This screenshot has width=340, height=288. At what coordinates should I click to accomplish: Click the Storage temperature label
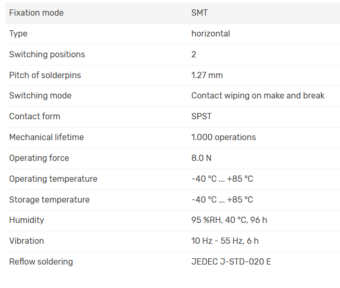click(x=49, y=200)
